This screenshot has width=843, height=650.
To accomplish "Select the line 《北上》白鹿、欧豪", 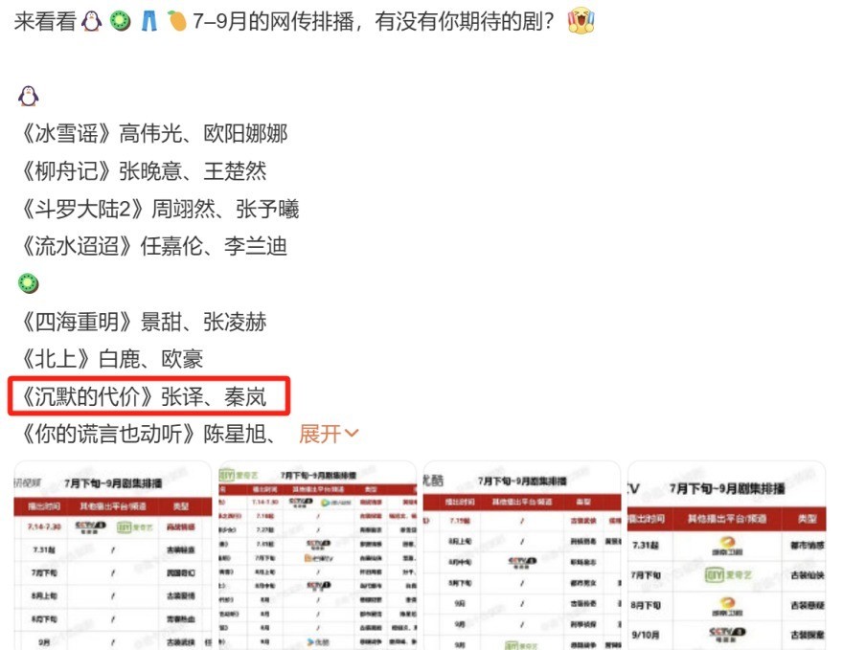I will pos(109,359).
